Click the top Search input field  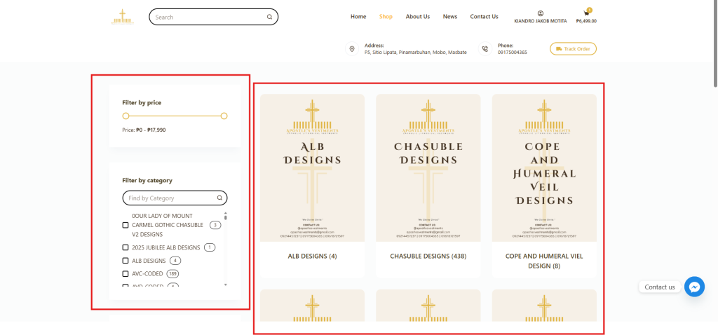pyautogui.click(x=213, y=17)
